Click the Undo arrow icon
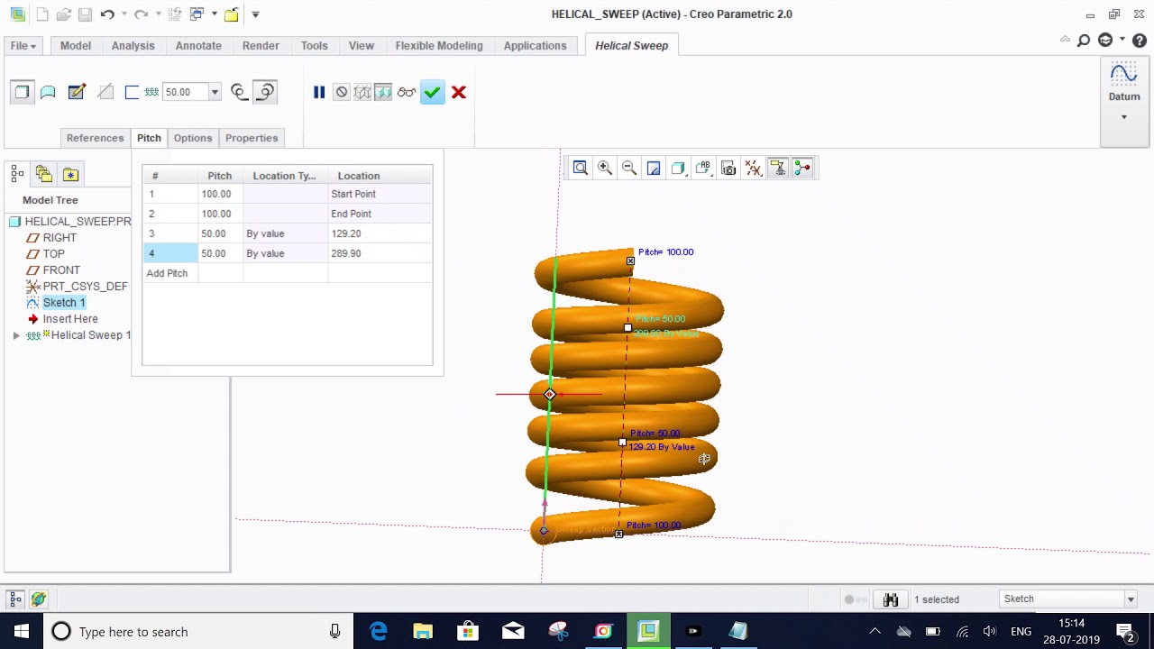This screenshot has width=1154, height=649. [x=107, y=14]
